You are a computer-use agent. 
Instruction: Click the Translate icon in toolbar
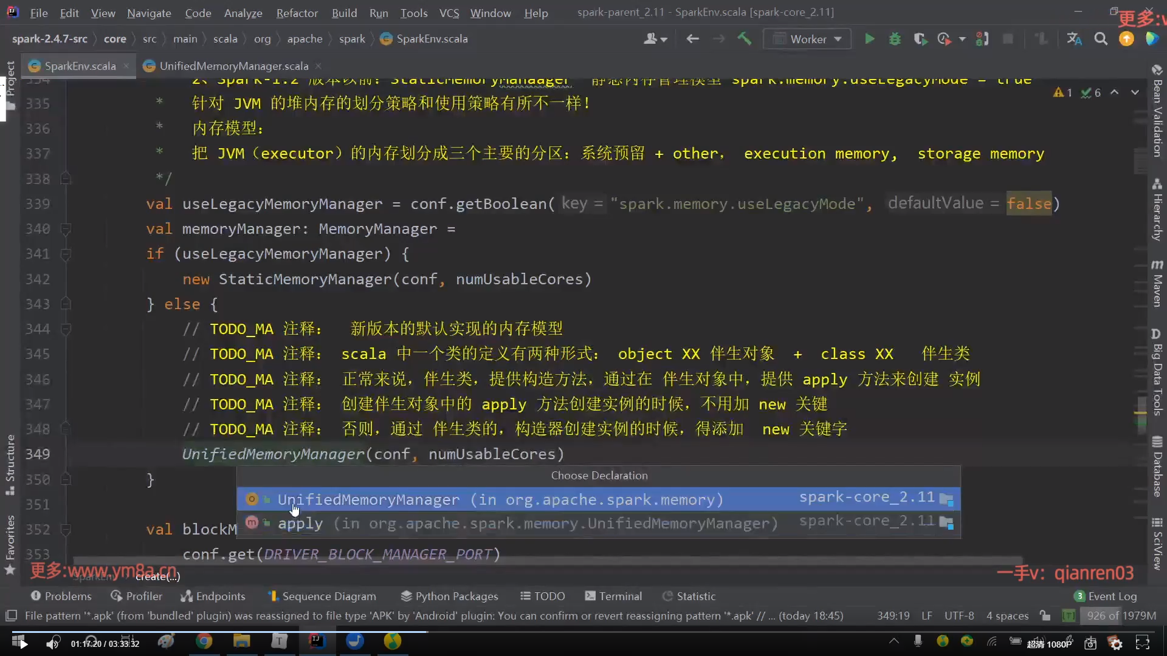[1074, 39]
